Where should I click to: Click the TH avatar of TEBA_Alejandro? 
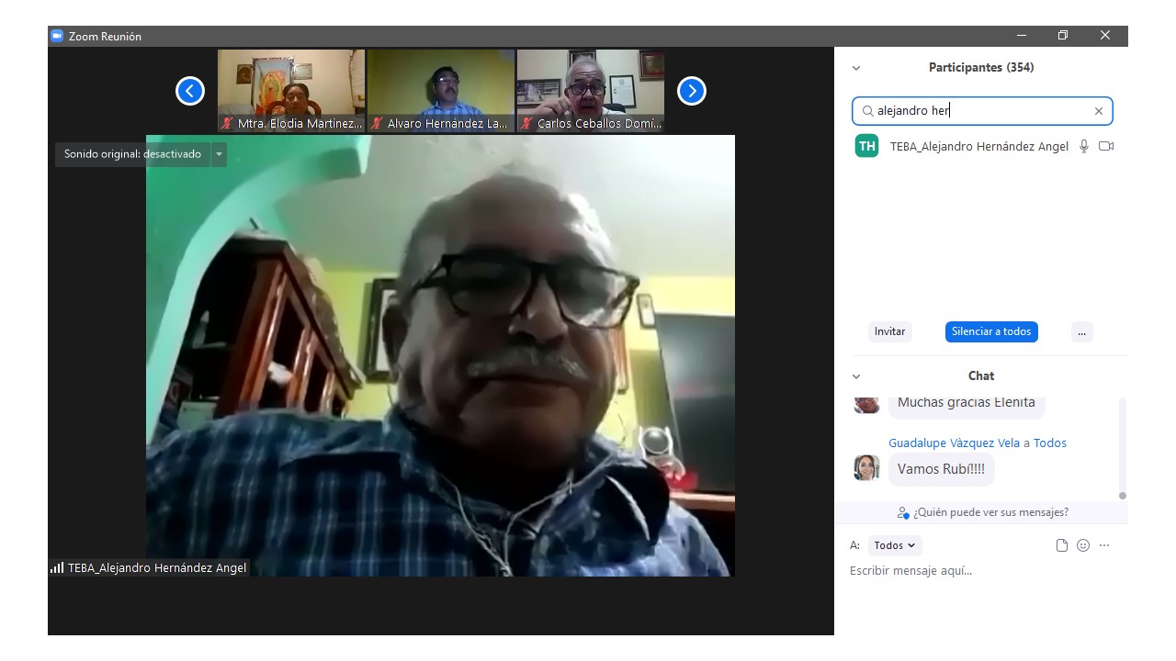[x=866, y=146]
